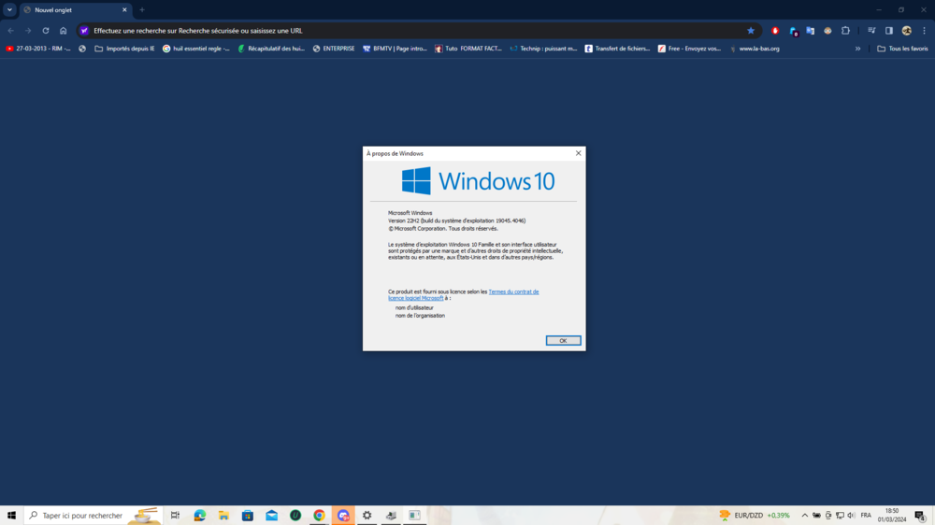Expand hidden system tray icons
The height and width of the screenshot is (525, 935).
click(x=804, y=515)
